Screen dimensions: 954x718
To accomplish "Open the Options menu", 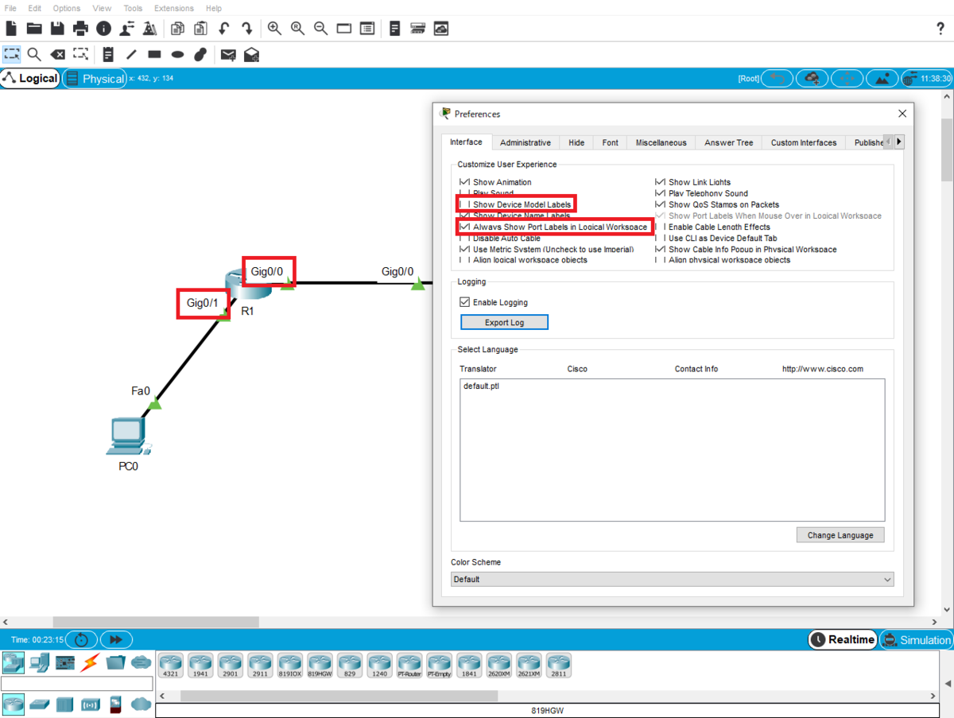I will [x=67, y=8].
